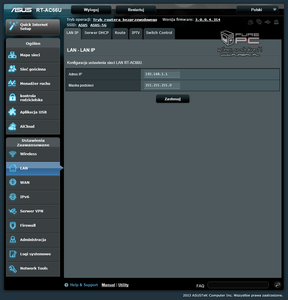288x300 pixels.
Task: Click the Sieć gościnna guest network icon
Action: (13, 69)
